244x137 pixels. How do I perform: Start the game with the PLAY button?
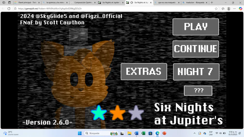point(196,27)
